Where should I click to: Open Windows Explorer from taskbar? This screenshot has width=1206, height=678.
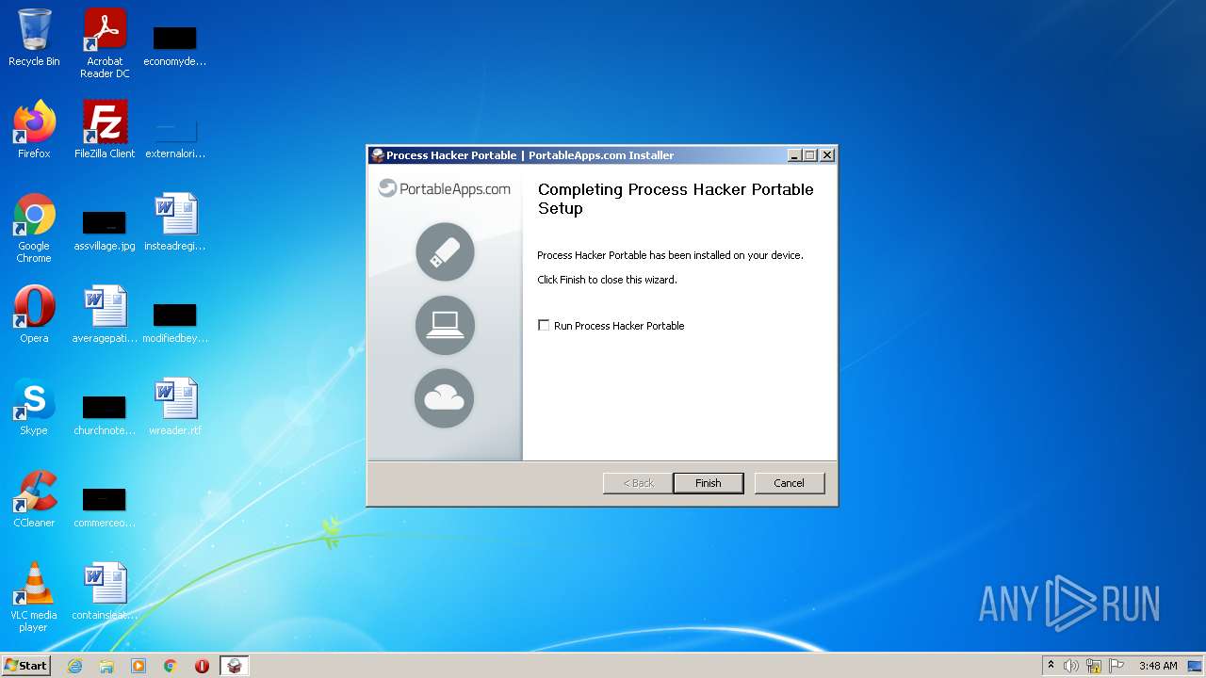[x=106, y=666]
